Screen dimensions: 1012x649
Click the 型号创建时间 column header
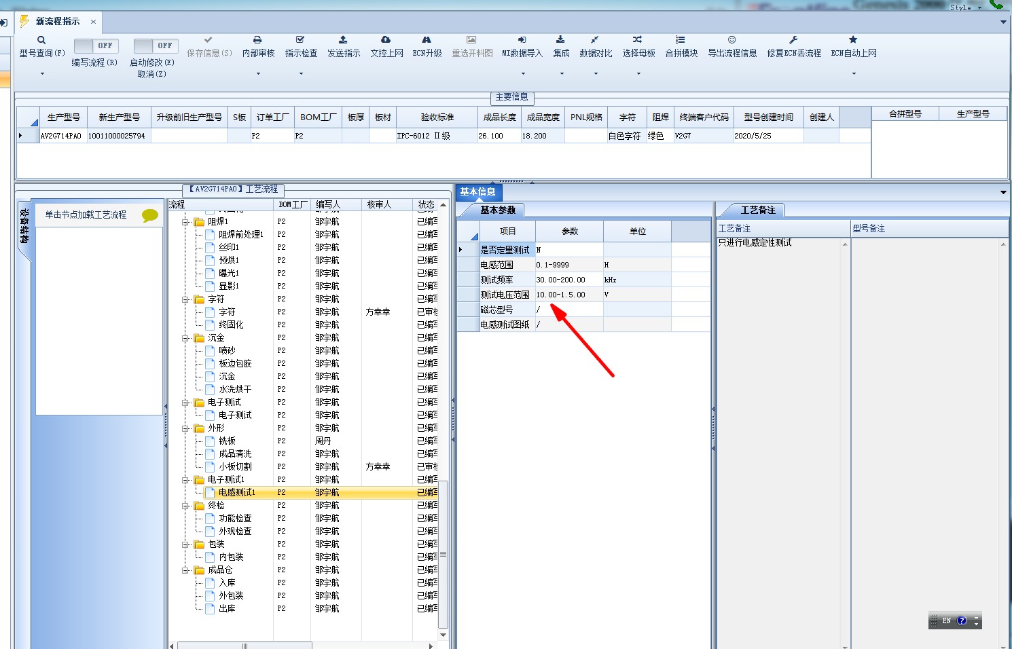768,117
